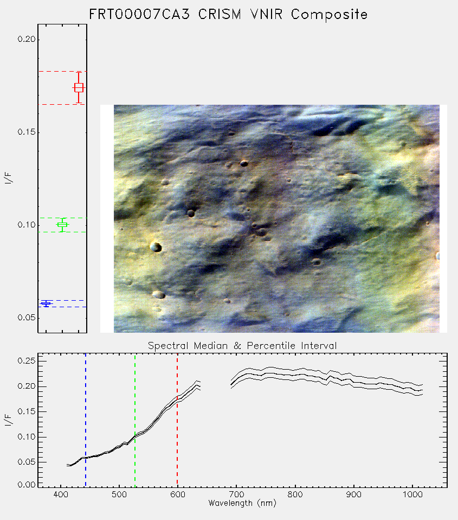The image size is (458, 520).
Task: Click the FRT00007CA3 CRISM VNIR Composite title
Action: [x=228, y=15]
